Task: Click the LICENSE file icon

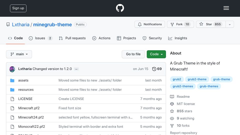Action: pyautogui.click(x=12, y=99)
